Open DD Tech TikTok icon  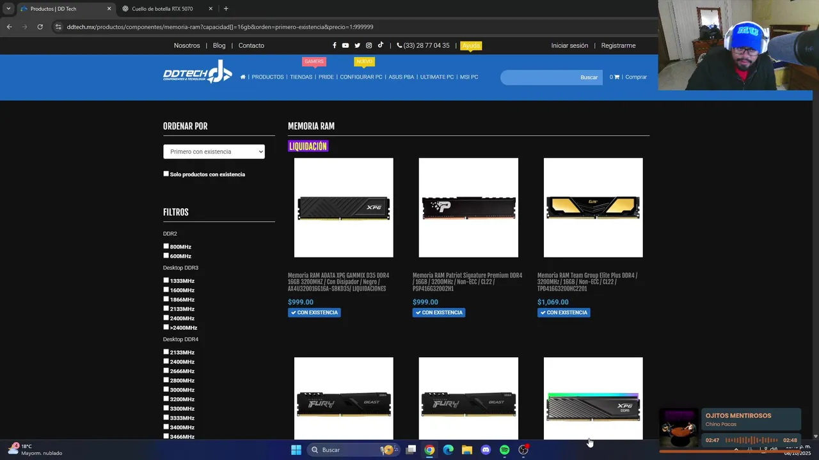point(380,45)
